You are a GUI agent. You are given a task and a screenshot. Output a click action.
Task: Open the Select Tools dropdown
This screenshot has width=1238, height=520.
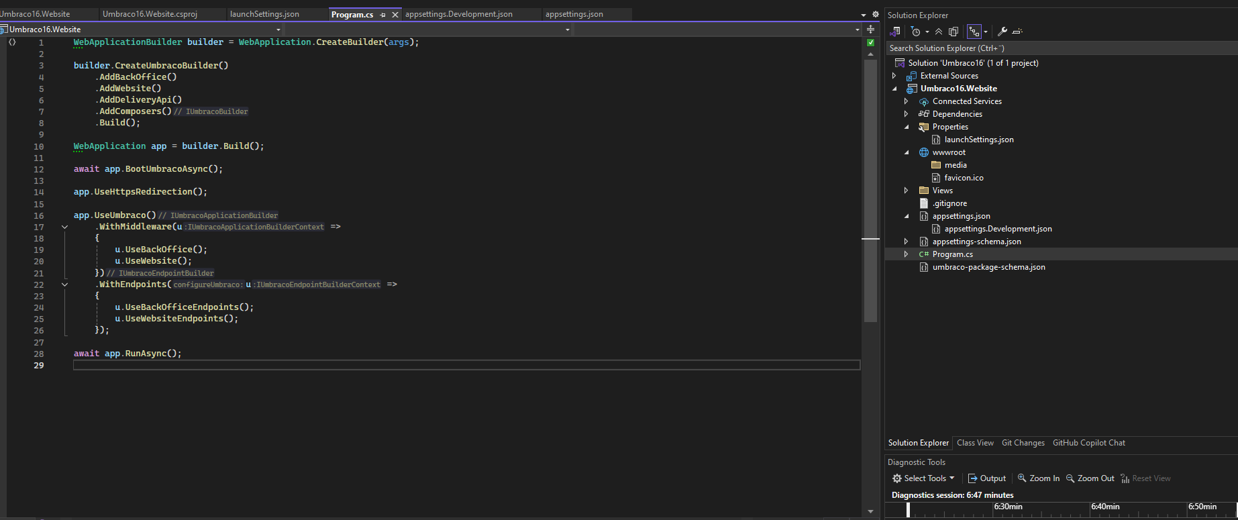923,478
